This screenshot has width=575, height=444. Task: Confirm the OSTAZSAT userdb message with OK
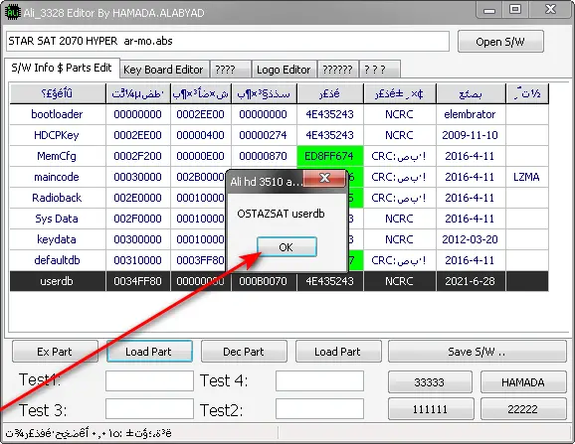[x=287, y=247]
